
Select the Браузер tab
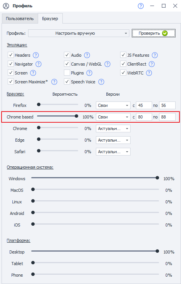[x=50, y=19]
